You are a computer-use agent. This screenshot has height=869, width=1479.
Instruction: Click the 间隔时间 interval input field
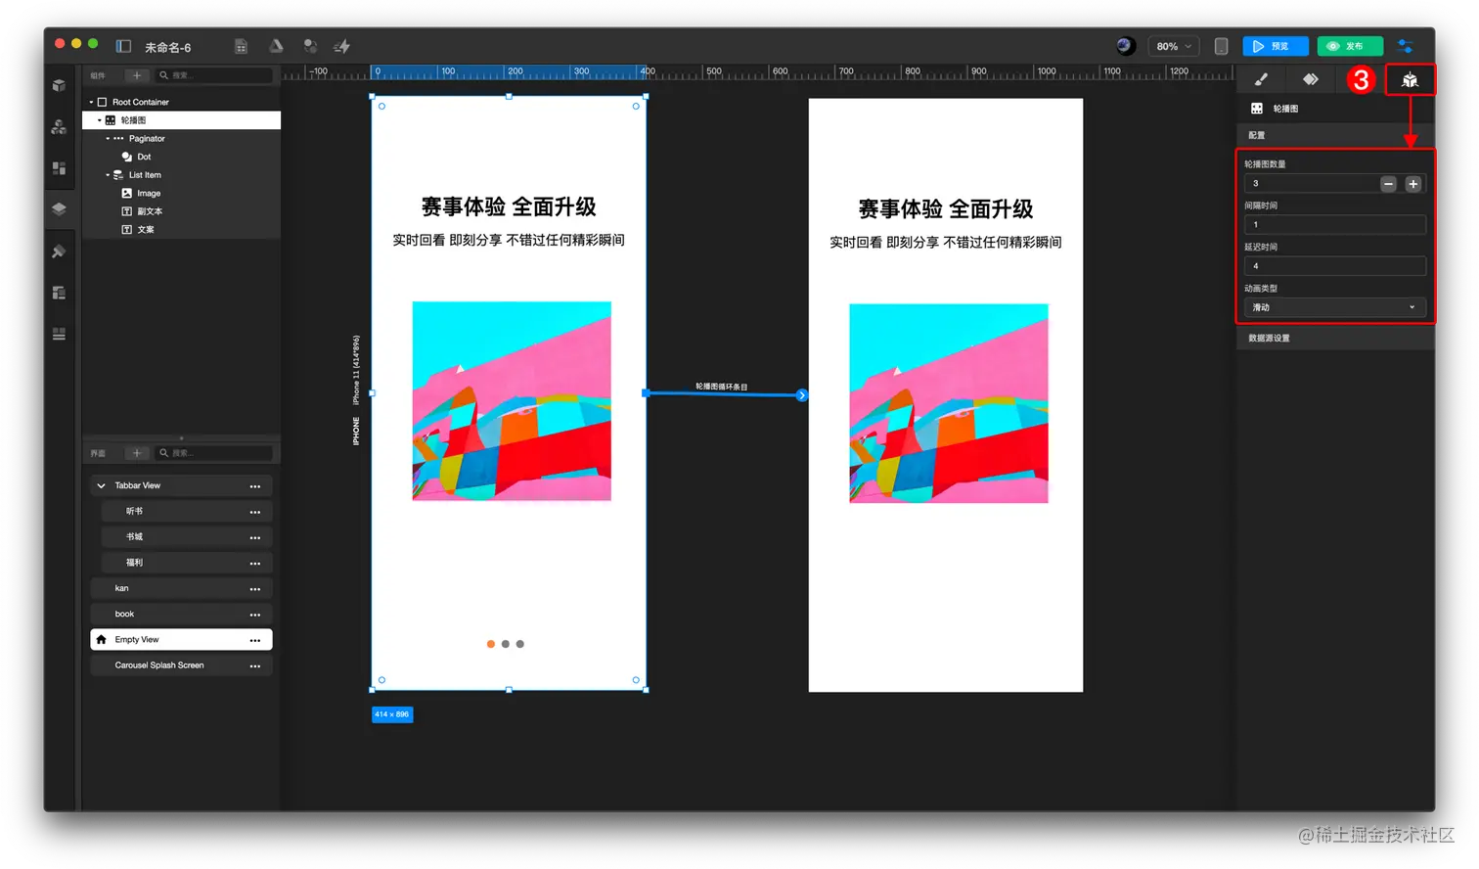1334,225
